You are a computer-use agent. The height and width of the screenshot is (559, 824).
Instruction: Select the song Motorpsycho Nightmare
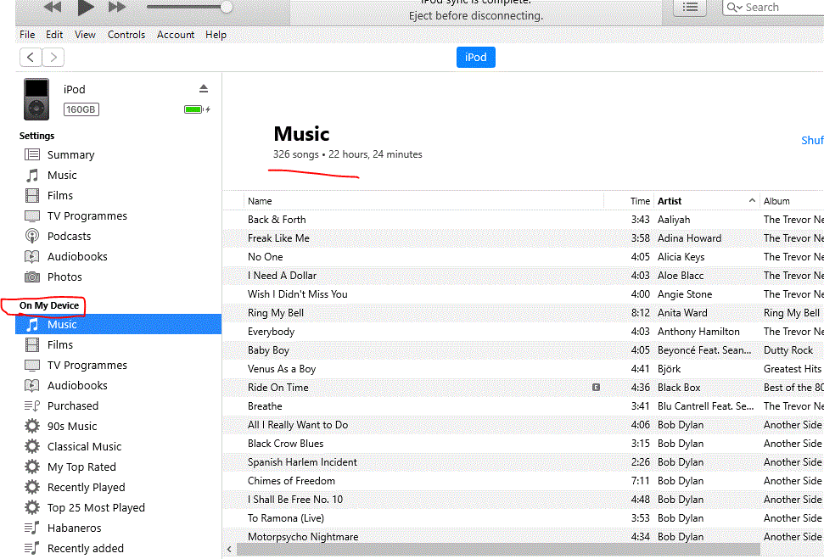pos(303,537)
